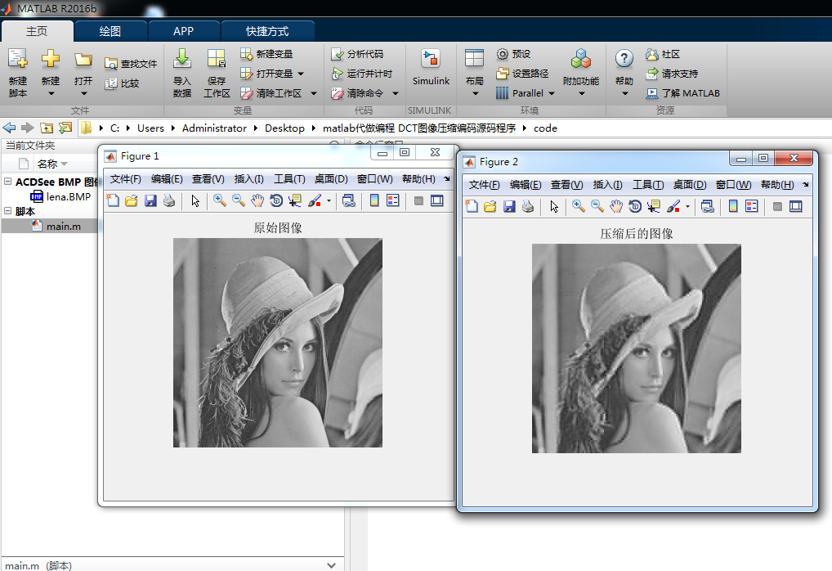
Task: Click the 原始图像 image in Figure 1
Action: click(278, 343)
